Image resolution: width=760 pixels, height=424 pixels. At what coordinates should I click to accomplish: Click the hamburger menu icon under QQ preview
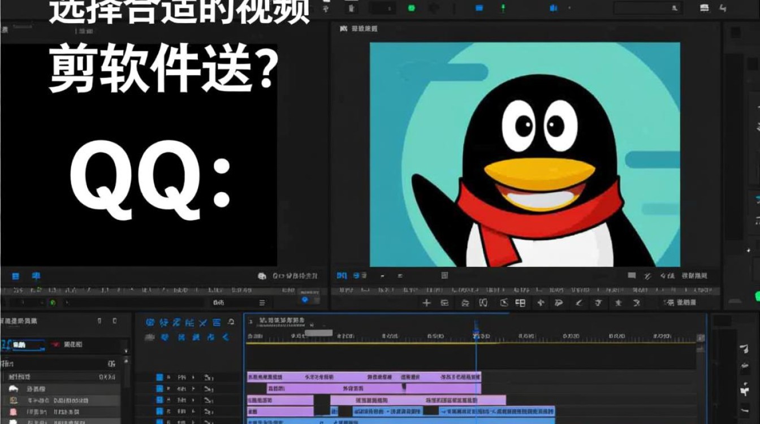pyautogui.click(x=262, y=303)
